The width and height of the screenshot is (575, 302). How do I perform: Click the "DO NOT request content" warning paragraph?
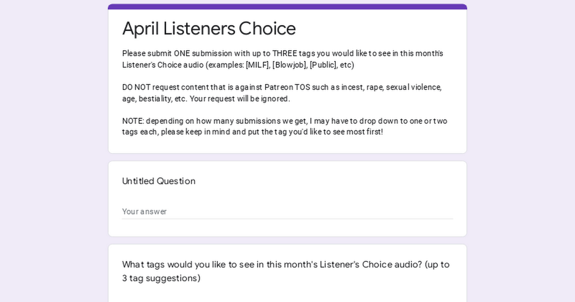coord(282,93)
